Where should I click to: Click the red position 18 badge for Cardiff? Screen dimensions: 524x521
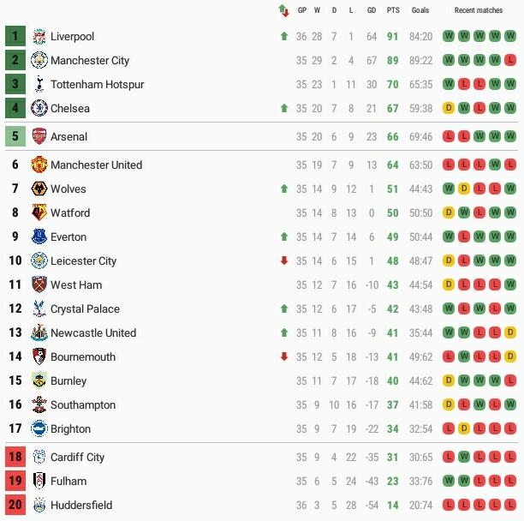[15, 457]
